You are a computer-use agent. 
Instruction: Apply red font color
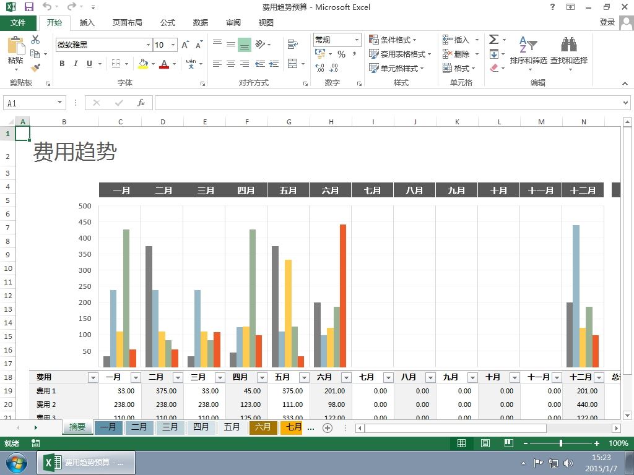[164, 64]
